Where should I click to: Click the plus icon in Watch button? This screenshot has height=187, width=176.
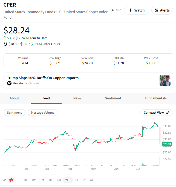(x=131, y=10)
